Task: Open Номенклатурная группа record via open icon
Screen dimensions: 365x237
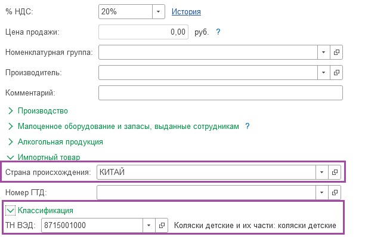Action: [336, 52]
